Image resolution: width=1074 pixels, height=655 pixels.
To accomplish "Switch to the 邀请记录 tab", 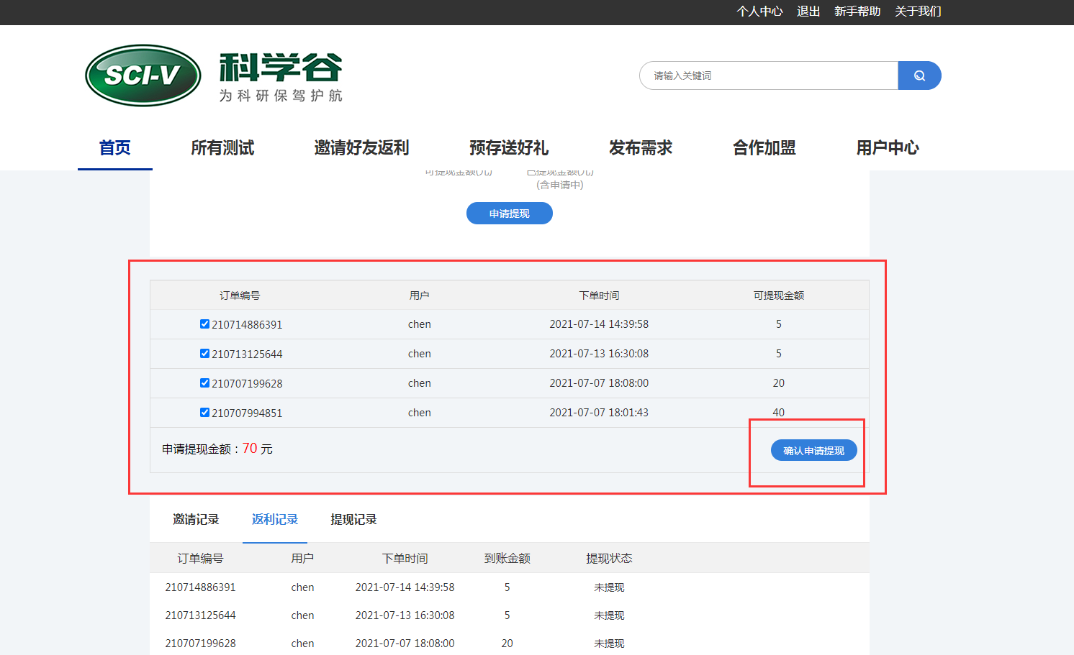I will click(x=196, y=519).
